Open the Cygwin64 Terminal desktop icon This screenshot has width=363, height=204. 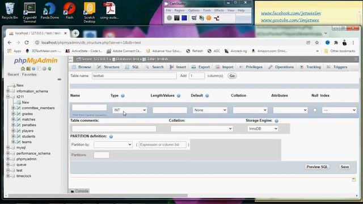[29, 12]
